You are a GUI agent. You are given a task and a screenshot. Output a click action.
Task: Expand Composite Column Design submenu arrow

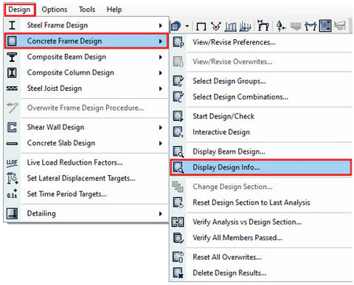click(161, 73)
